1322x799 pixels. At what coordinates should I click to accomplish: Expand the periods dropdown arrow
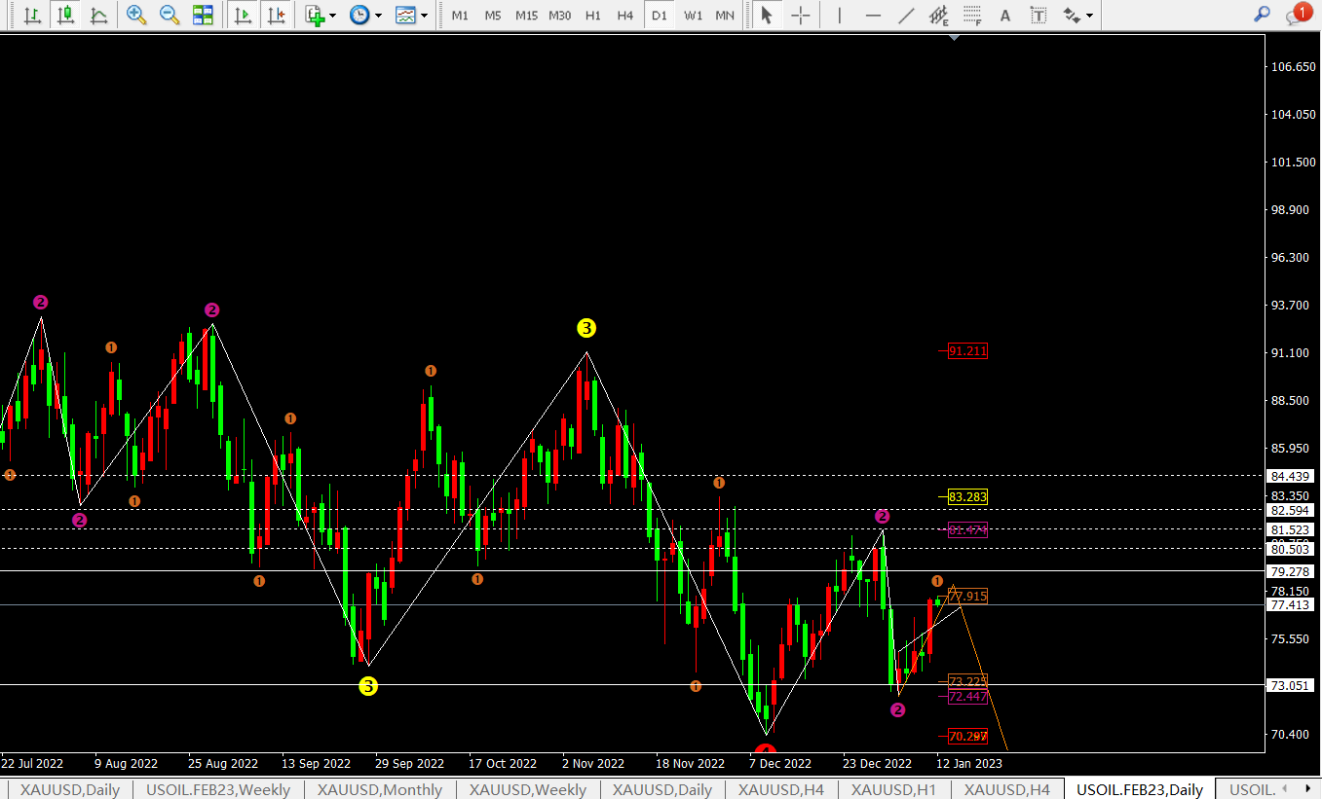[379, 16]
